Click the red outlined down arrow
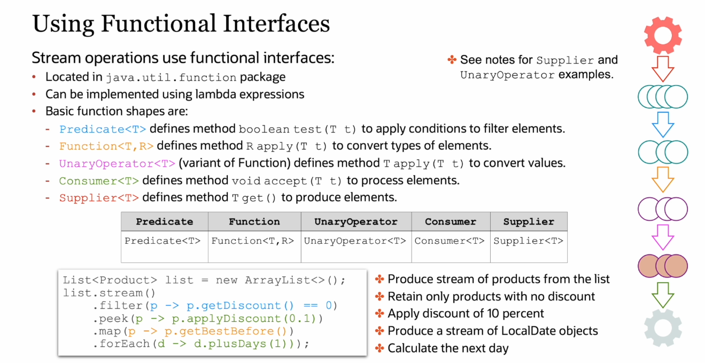Image resolution: width=705 pixels, height=363 pixels. (663, 68)
